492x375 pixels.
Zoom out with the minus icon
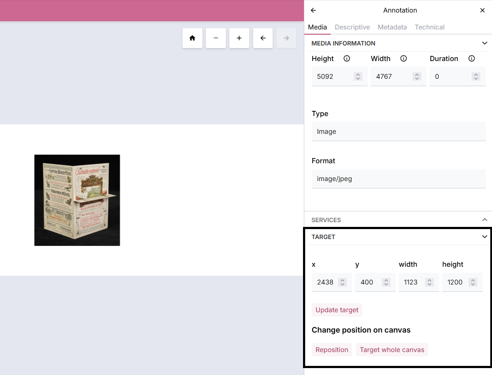(x=216, y=38)
